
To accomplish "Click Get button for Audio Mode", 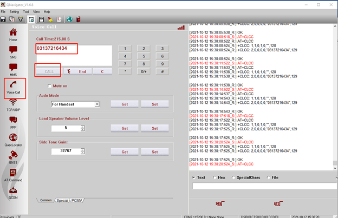I will pos(125,104).
